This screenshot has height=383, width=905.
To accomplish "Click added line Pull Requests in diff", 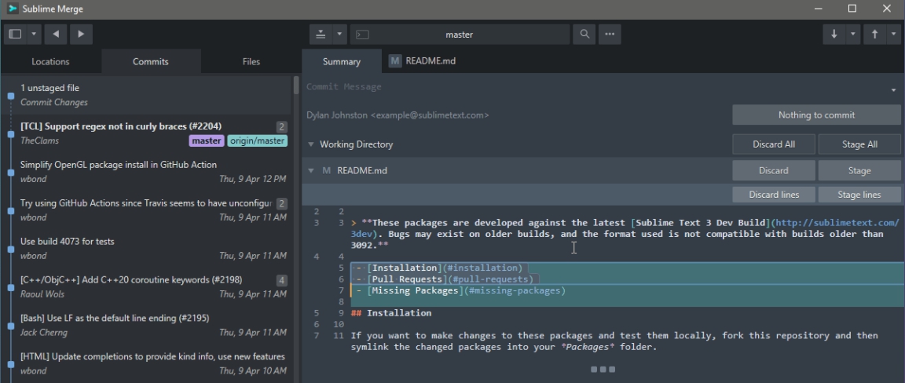I will pos(445,279).
